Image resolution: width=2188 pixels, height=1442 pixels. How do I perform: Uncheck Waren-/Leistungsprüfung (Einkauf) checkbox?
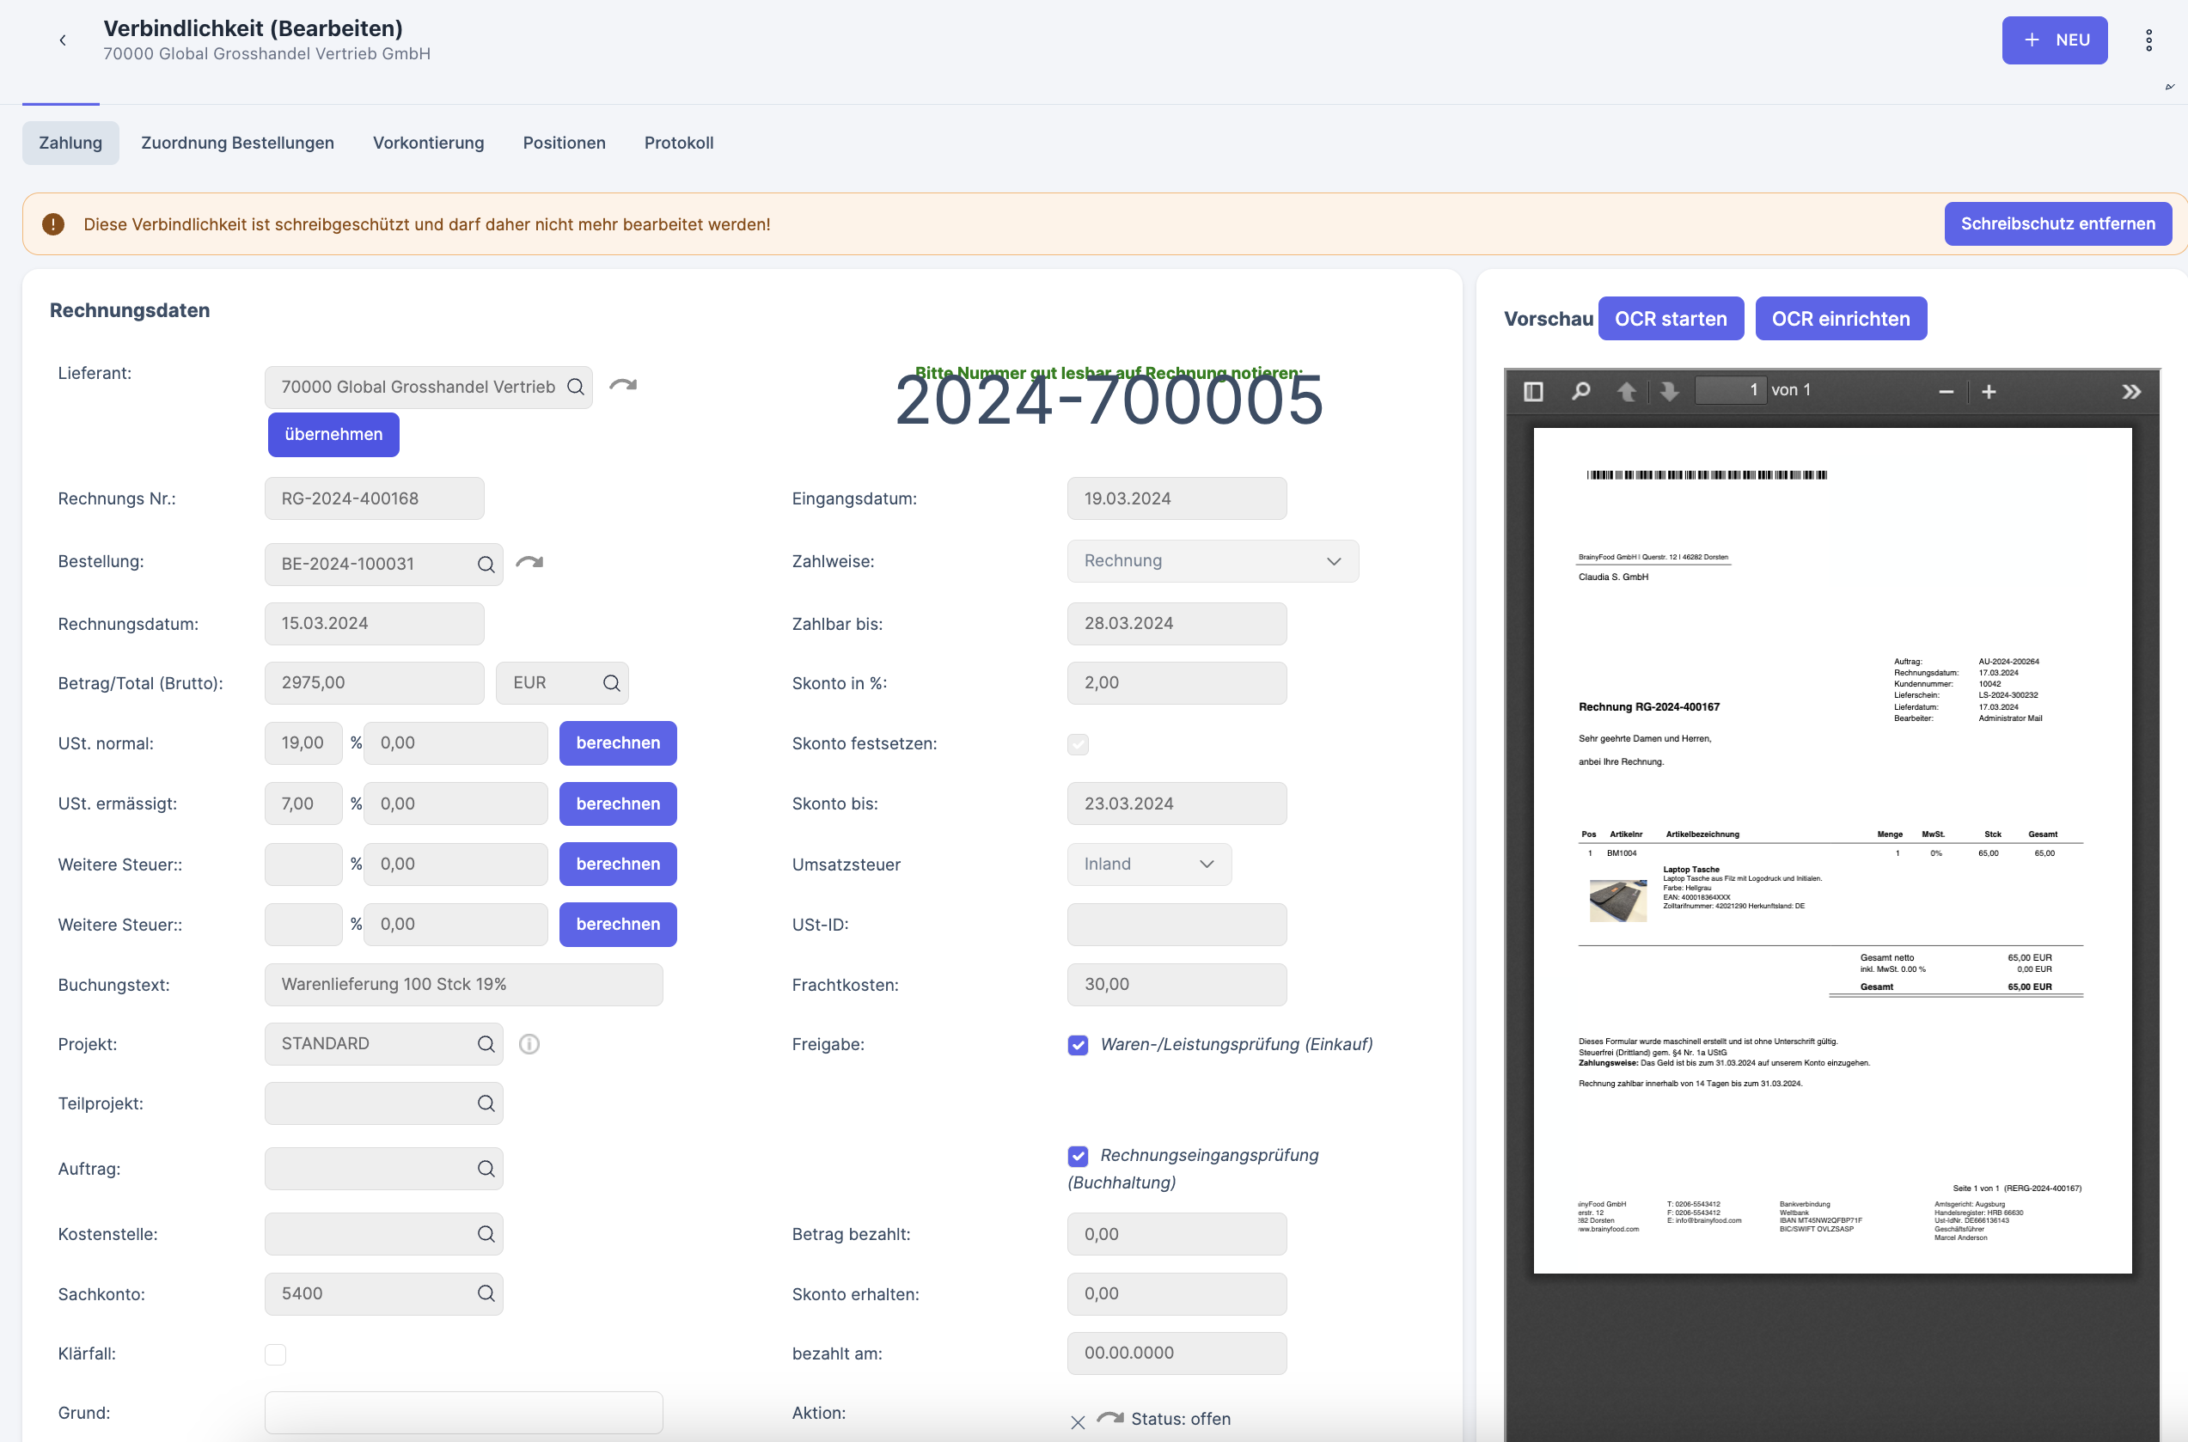tap(1078, 1045)
